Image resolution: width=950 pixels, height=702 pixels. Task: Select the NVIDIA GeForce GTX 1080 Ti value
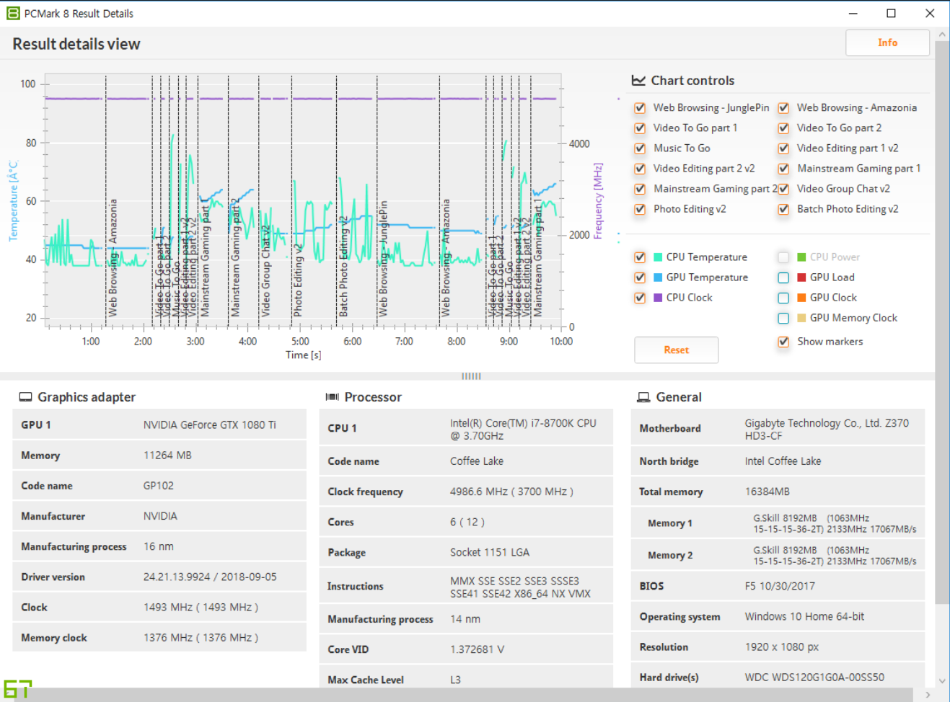click(x=209, y=425)
